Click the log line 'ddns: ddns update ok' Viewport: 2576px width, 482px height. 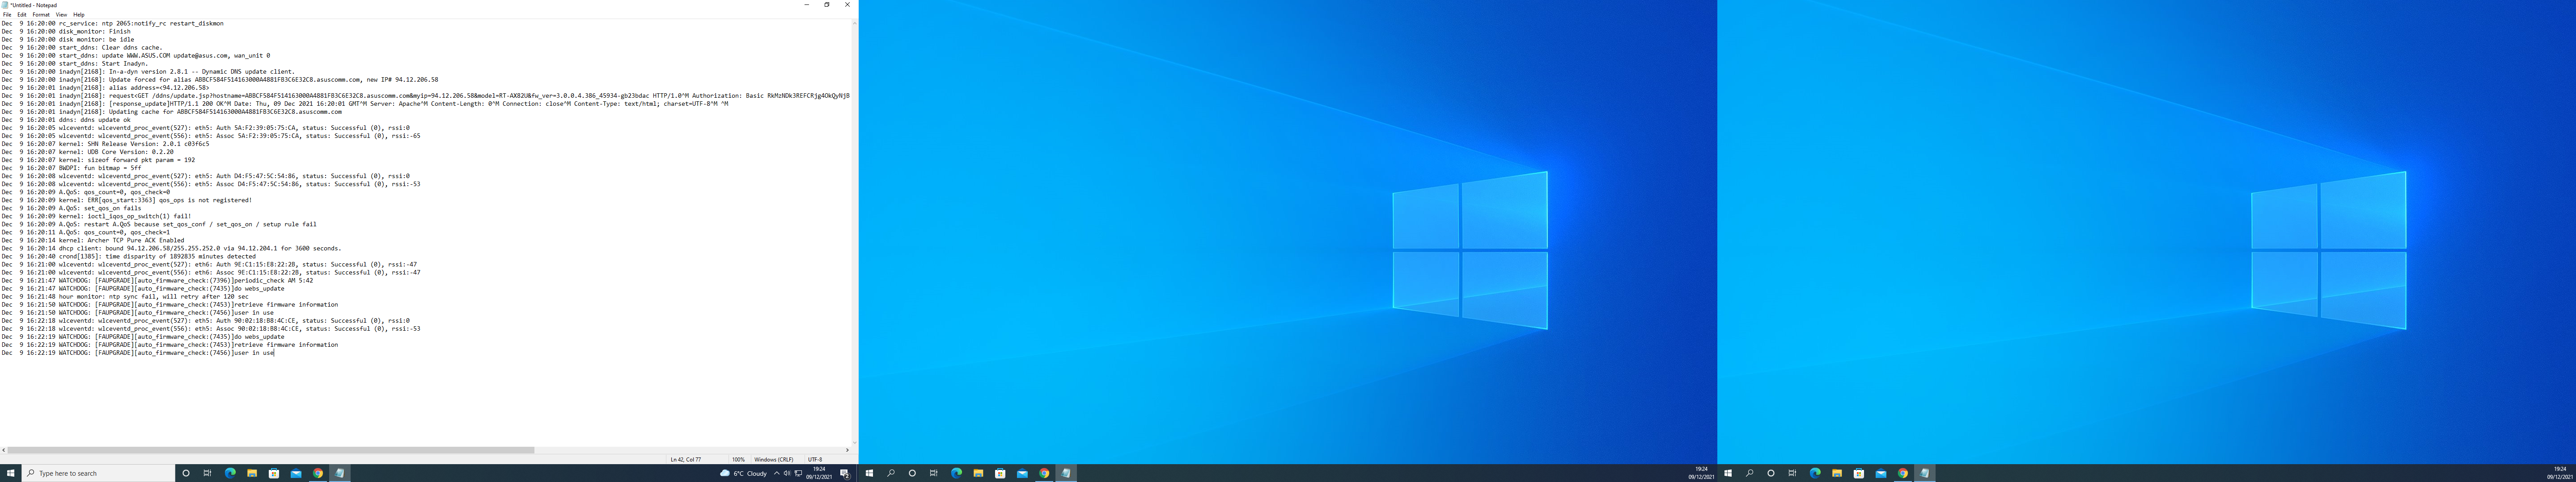click(66, 120)
